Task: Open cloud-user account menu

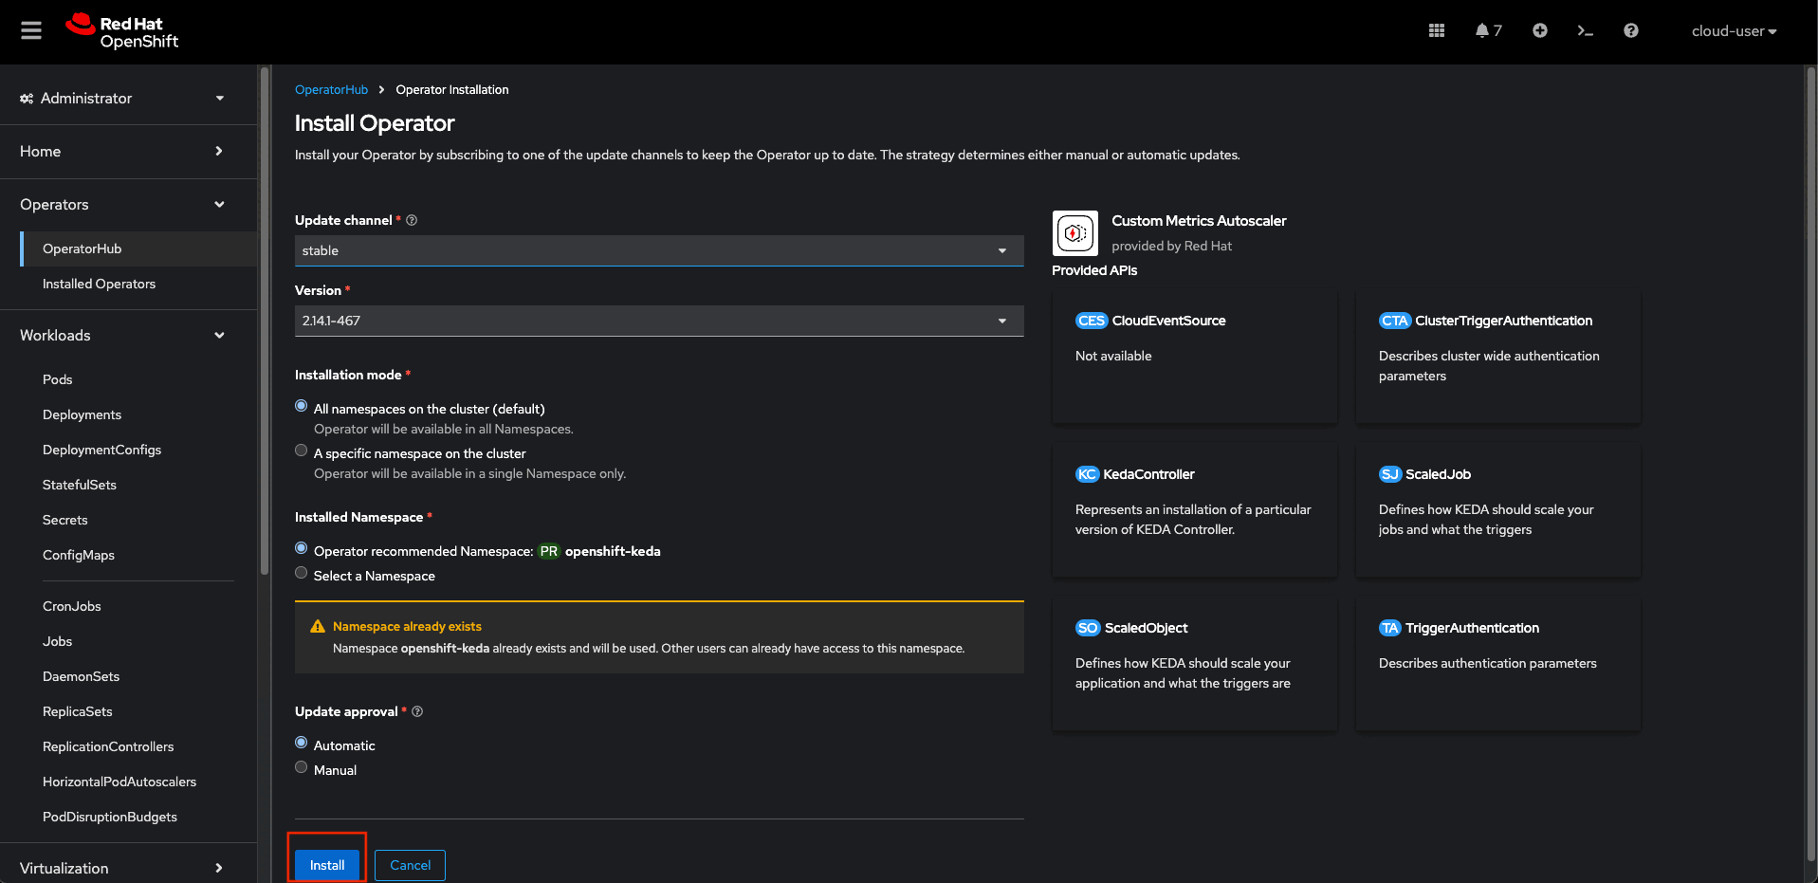Action: (x=1733, y=30)
